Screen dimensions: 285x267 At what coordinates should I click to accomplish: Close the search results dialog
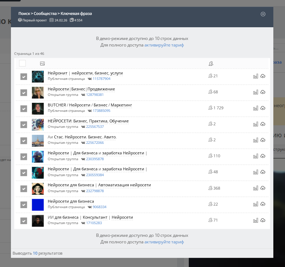pyautogui.click(x=263, y=14)
